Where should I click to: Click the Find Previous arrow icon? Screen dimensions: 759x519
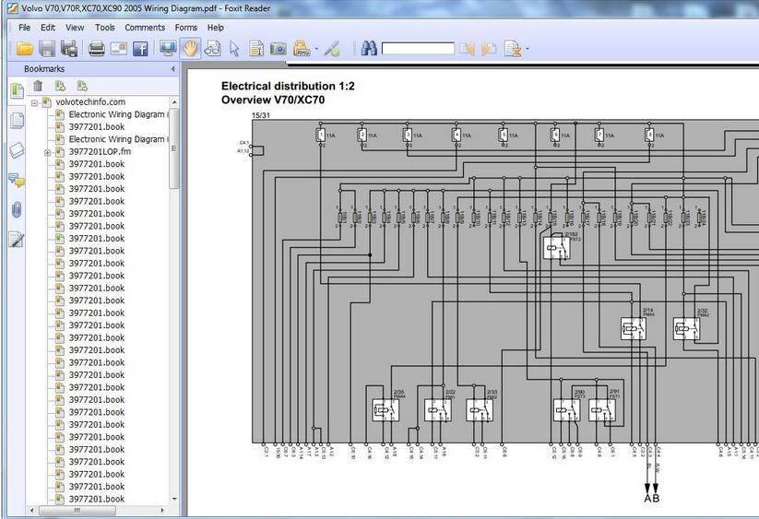click(x=468, y=48)
